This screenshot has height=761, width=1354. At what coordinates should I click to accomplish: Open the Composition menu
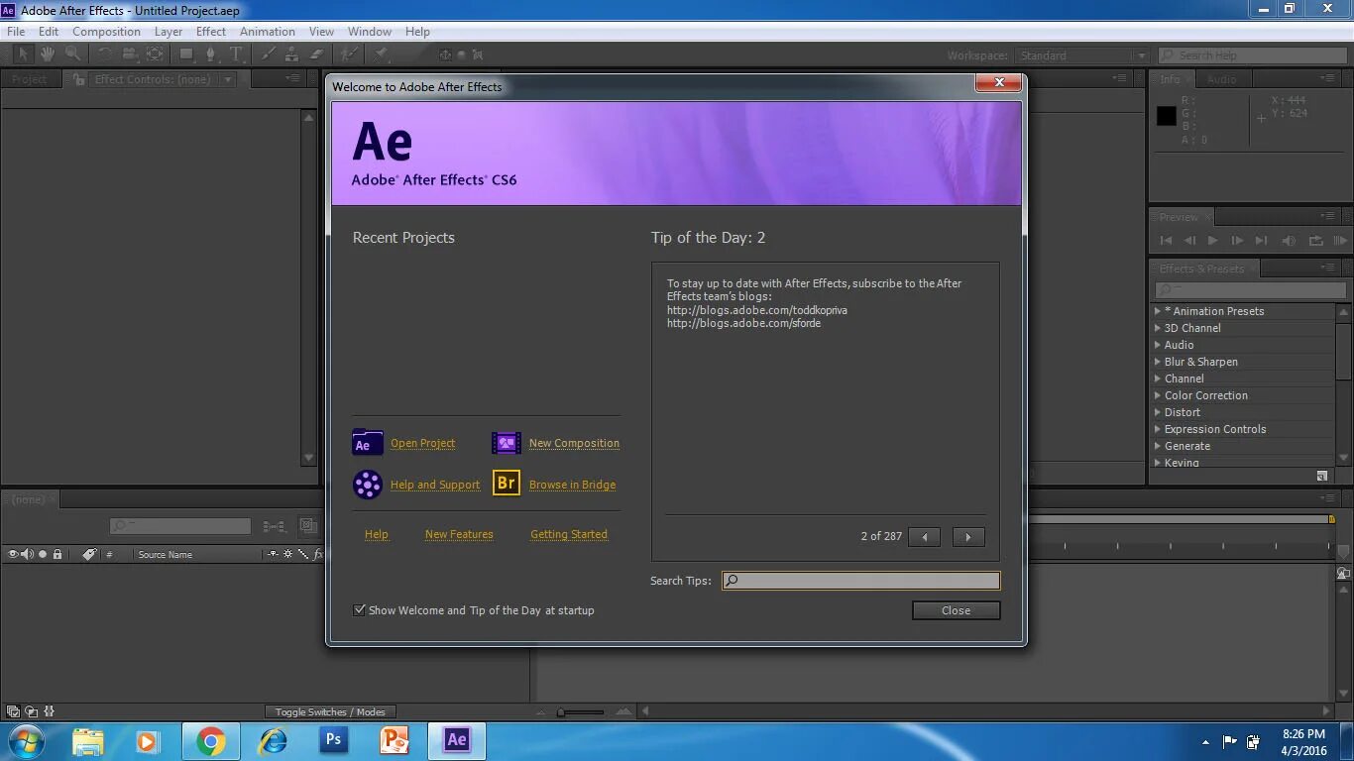pyautogui.click(x=106, y=32)
